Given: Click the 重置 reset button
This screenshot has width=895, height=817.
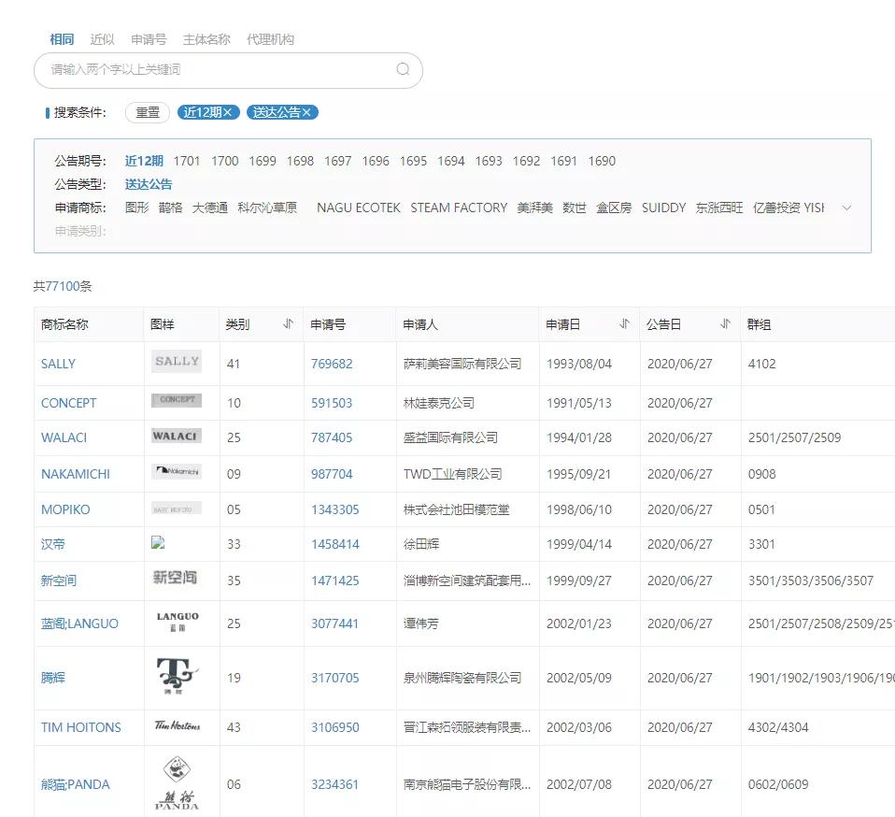Looking at the screenshot, I should coord(147,111).
